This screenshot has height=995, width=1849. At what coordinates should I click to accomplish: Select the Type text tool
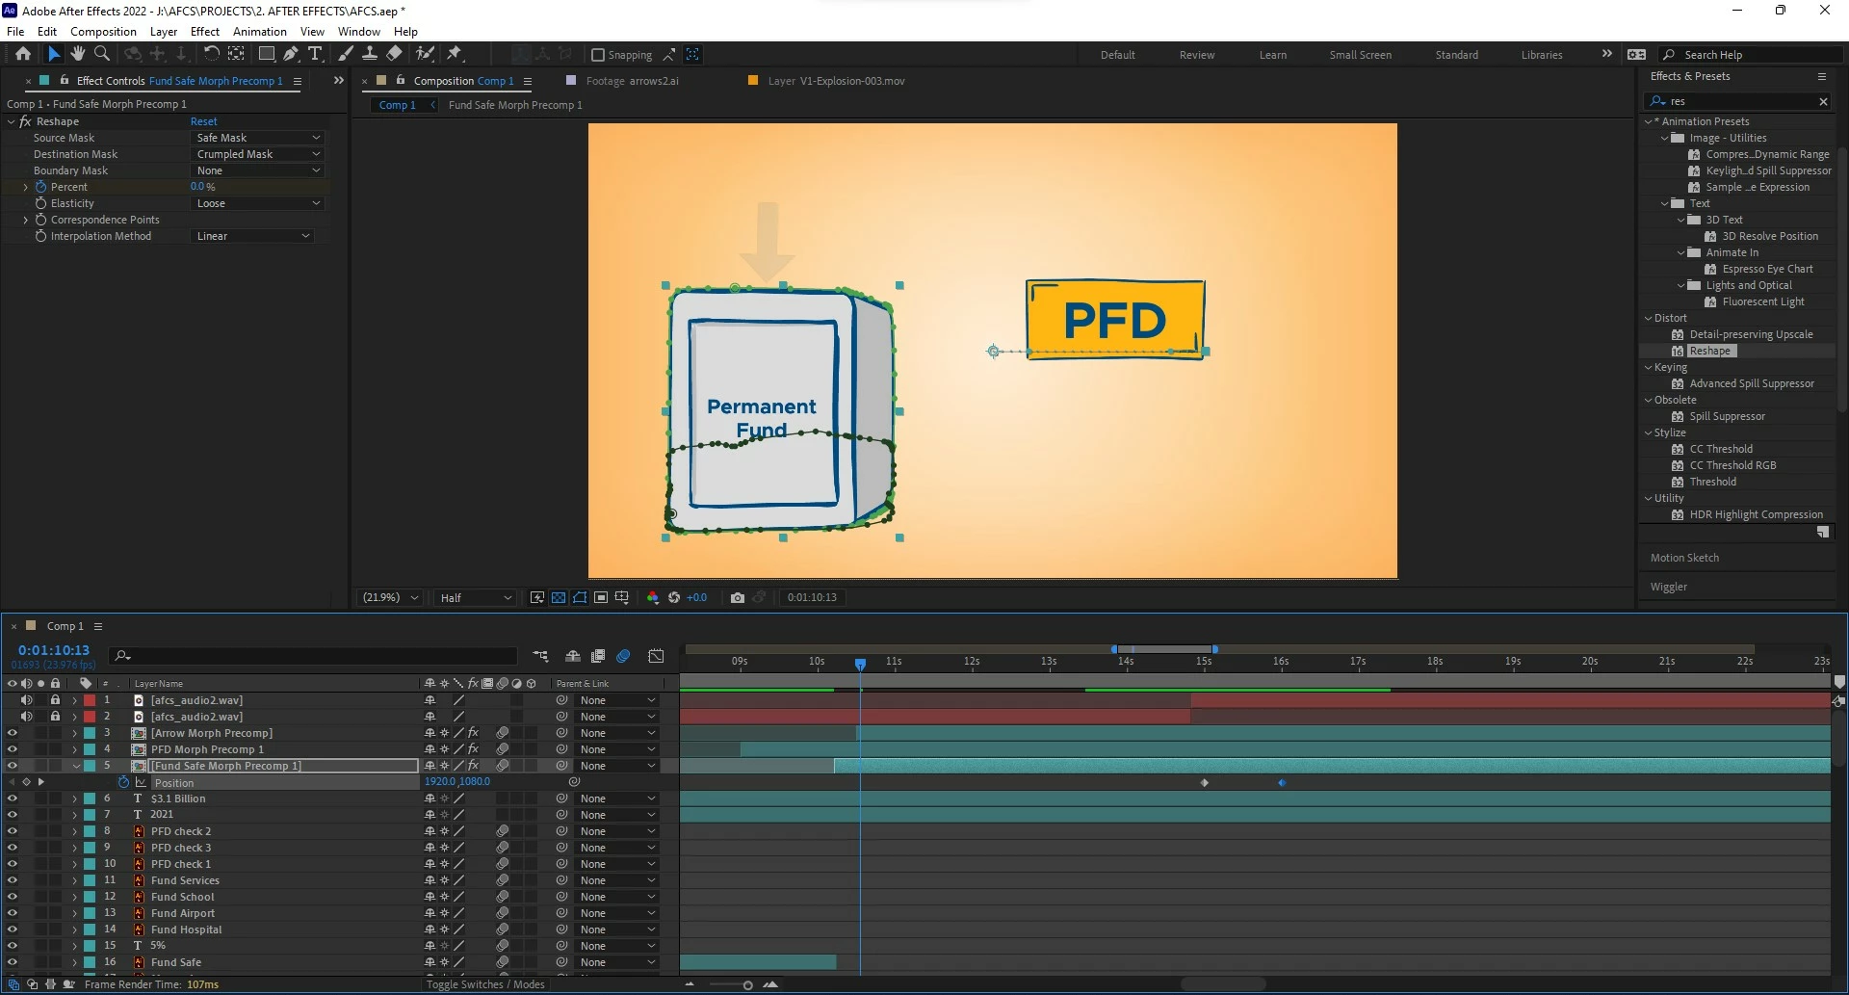(x=315, y=54)
